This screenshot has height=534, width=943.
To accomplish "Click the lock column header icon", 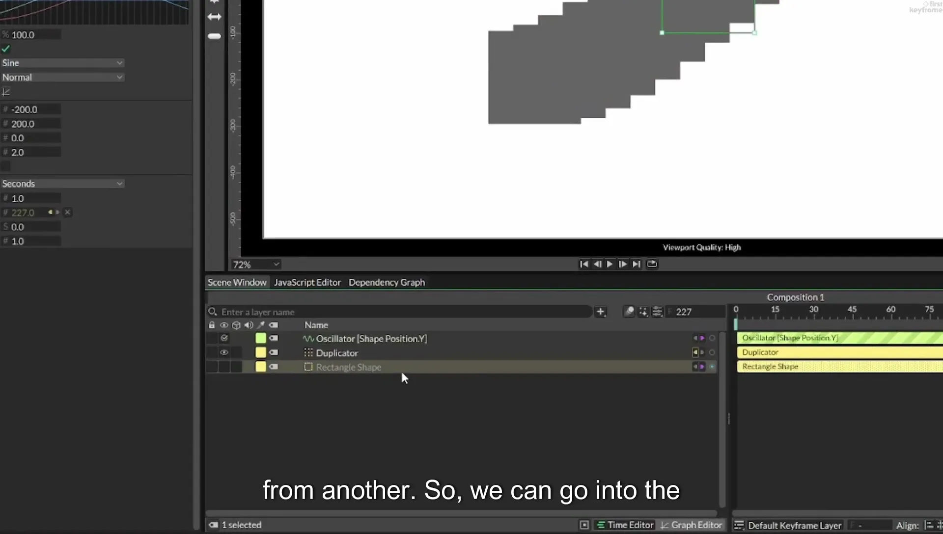I will click(212, 325).
